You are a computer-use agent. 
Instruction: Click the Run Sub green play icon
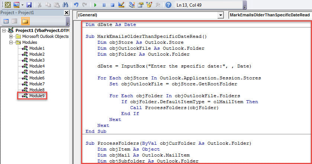(95, 5)
